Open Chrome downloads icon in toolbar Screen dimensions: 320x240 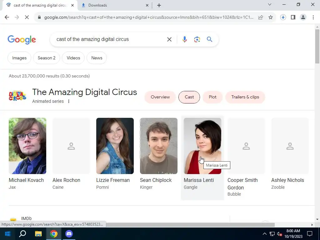click(283, 17)
